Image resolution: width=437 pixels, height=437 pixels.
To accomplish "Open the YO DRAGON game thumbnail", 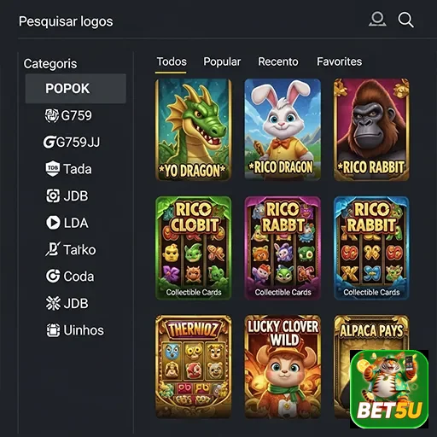I will click(193, 130).
